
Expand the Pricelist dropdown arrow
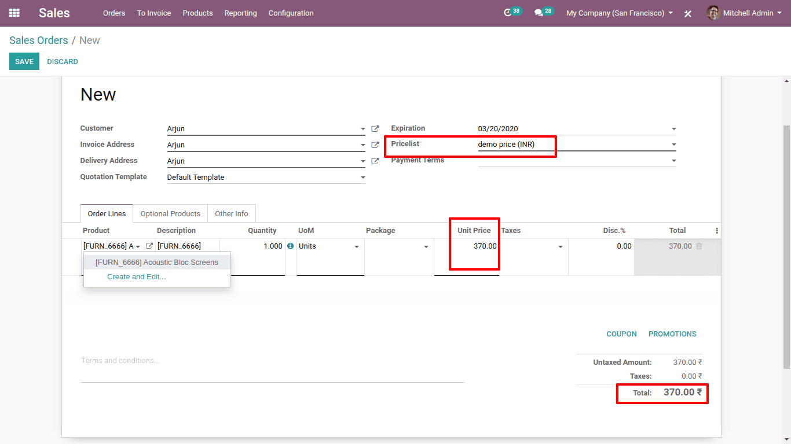click(674, 145)
